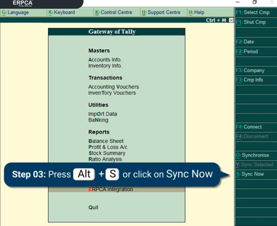277x226 pixels.
Task: Click the F2: Period button
Action: point(256,51)
